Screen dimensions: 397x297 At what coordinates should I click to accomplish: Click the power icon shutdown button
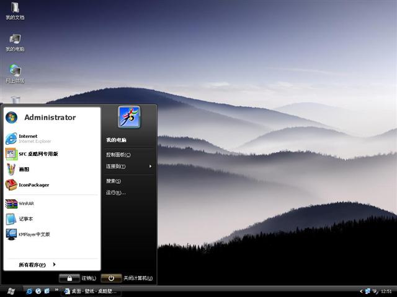click(x=111, y=278)
